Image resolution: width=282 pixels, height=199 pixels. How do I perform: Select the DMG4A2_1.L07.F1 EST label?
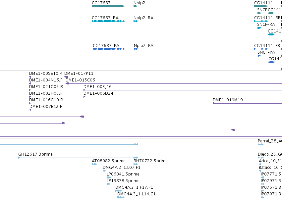coord(122,168)
